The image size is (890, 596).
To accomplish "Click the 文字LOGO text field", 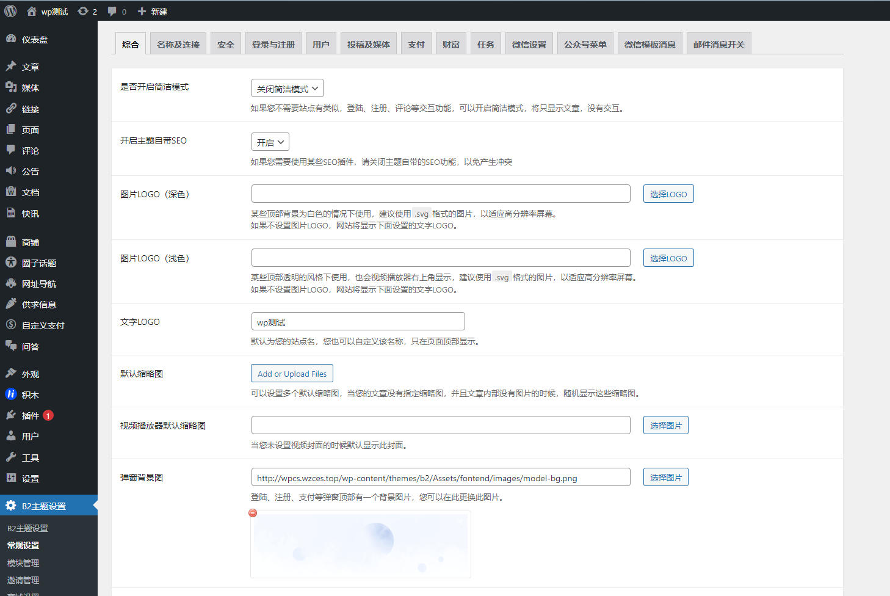I will (358, 322).
